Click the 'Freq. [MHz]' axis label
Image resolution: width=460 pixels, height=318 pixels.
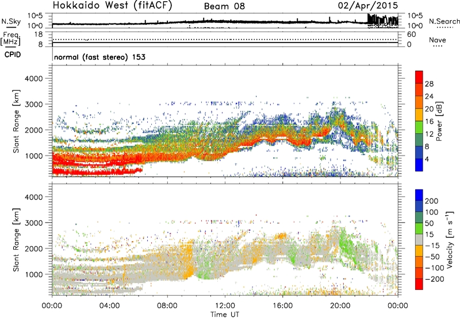click(x=10, y=39)
